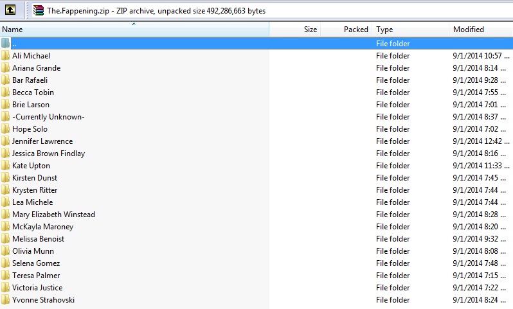Click the ZIP archive icon in address bar
This screenshot has width=513, height=309.
(x=39, y=10)
